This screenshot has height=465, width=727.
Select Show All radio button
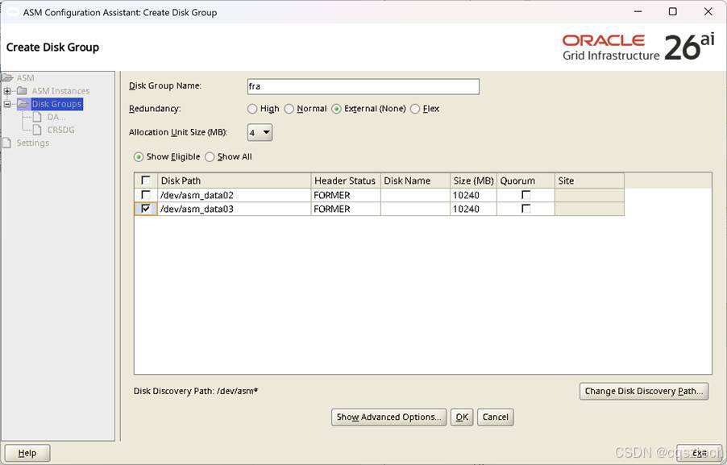(210, 157)
